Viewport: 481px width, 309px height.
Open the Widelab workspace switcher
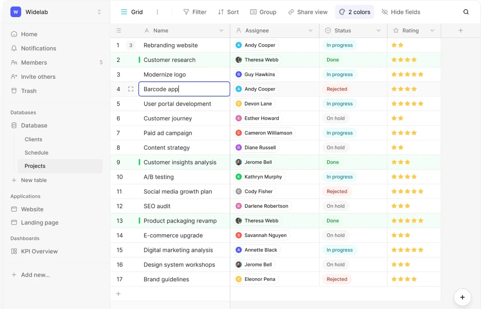pyautogui.click(x=56, y=12)
